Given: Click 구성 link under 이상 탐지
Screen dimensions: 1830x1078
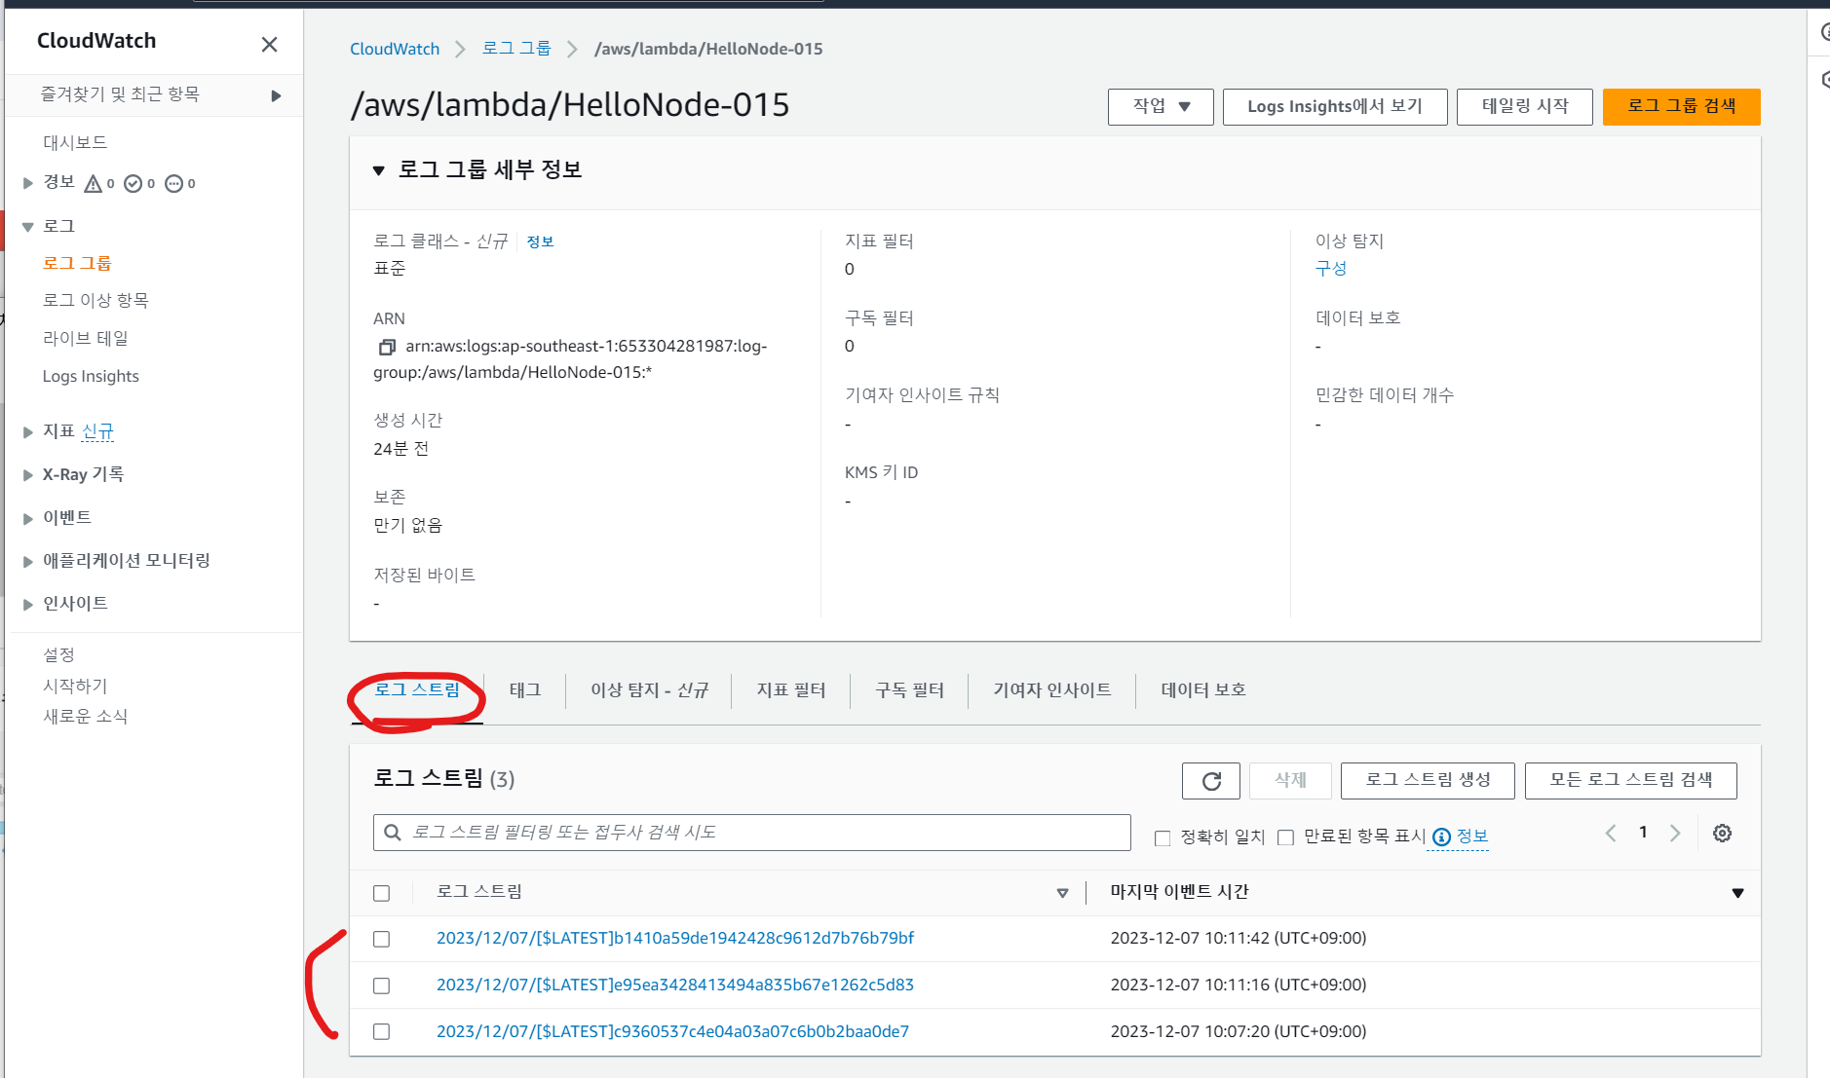Looking at the screenshot, I should pos(1331,269).
